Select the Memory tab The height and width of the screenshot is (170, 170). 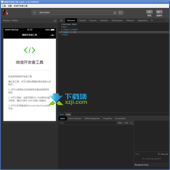(130, 20)
